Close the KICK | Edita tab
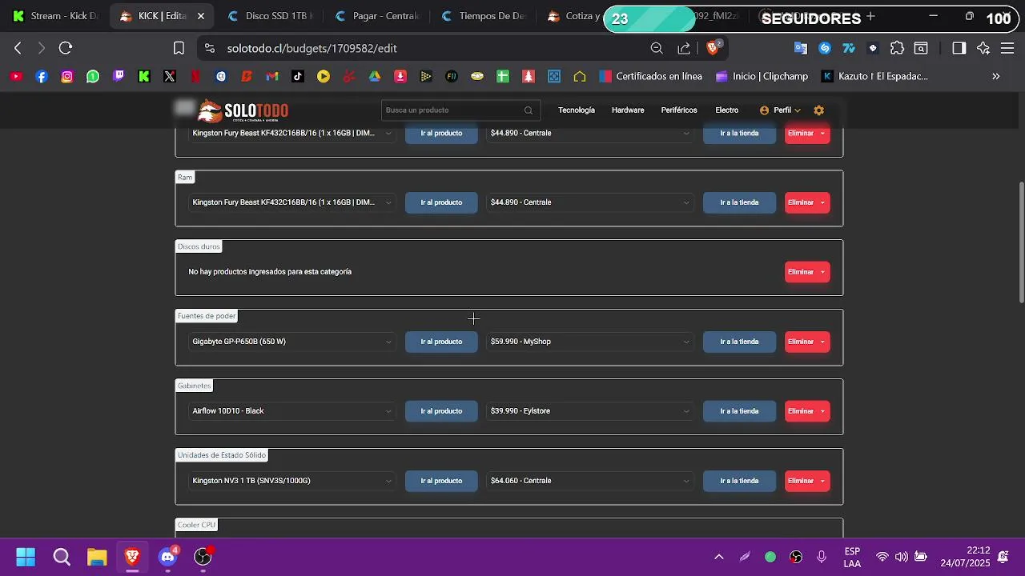This screenshot has height=576, width=1025. (201, 16)
